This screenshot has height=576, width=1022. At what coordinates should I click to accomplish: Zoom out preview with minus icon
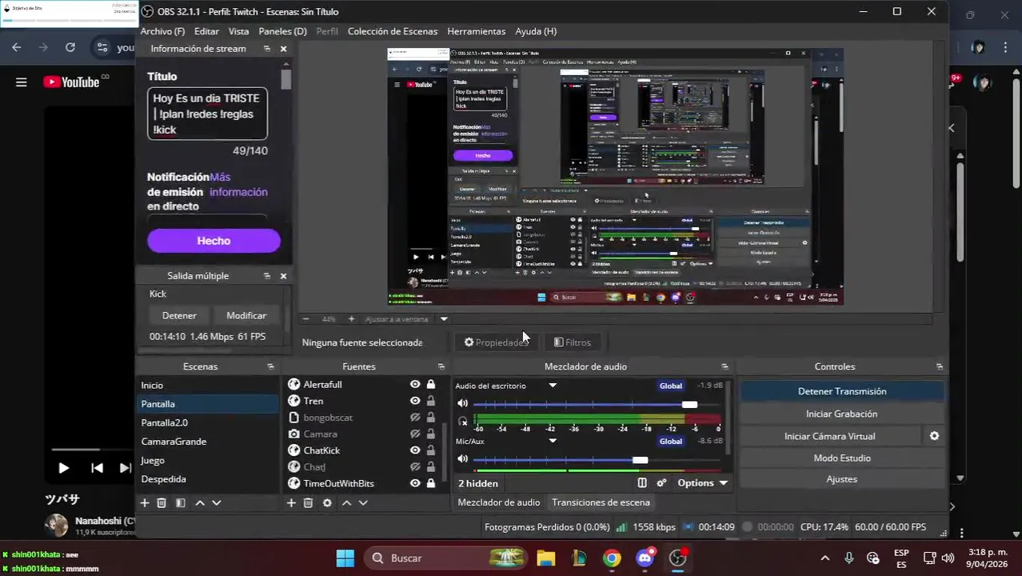point(305,319)
